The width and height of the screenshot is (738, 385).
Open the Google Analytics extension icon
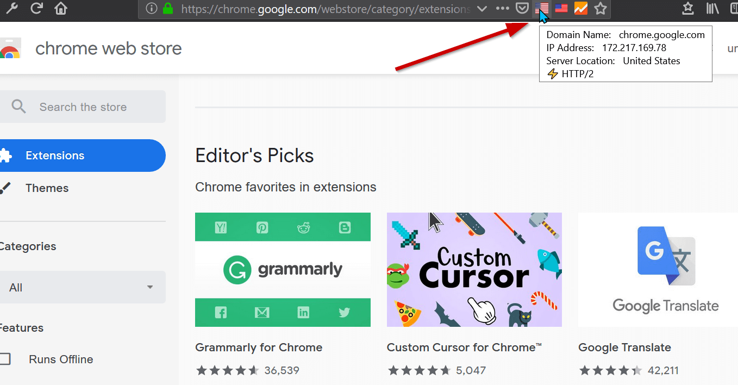tap(580, 8)
